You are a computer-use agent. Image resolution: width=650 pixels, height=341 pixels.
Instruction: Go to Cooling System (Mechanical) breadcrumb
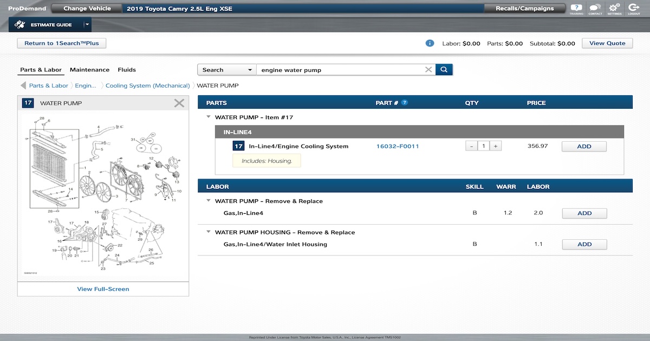click(148, 86)
